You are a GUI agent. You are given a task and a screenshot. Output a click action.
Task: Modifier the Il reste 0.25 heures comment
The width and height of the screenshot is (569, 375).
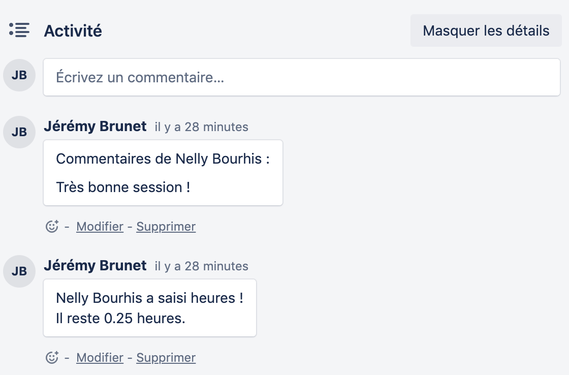tap(100, 358)
